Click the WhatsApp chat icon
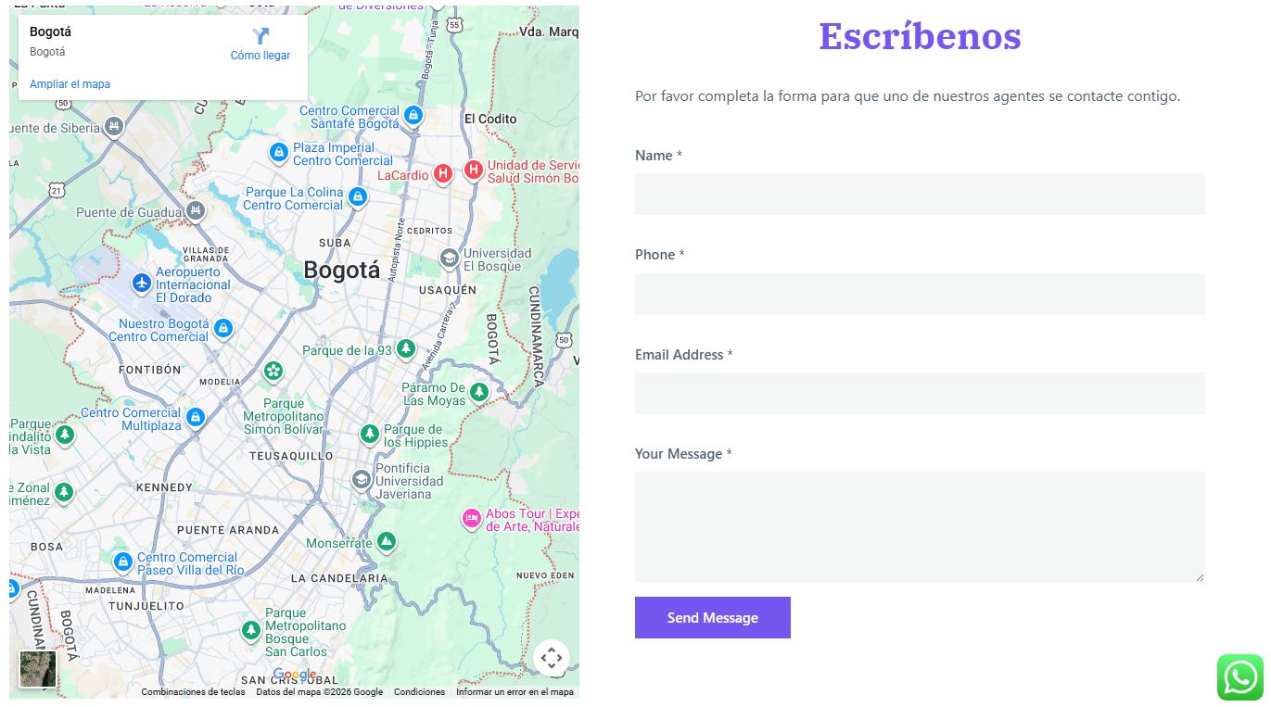Viewport: 1271px width, 707px height. click(1240, 677)
